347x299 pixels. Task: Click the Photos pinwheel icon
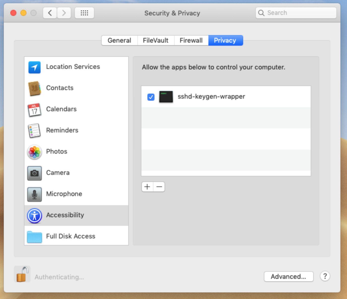click(x=35, y=152)
